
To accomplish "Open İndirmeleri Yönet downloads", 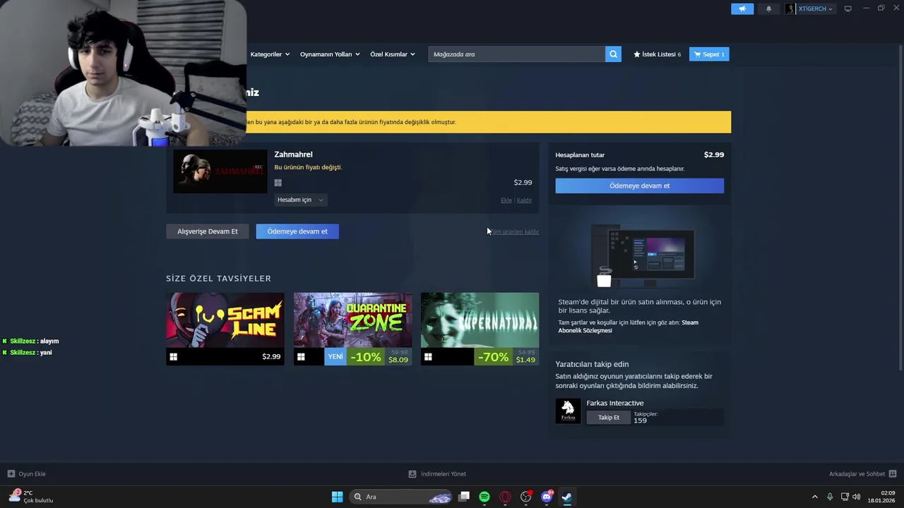I will click(438, 474).
